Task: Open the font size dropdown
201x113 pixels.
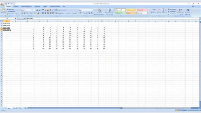Action: click(x=35, y=10)
